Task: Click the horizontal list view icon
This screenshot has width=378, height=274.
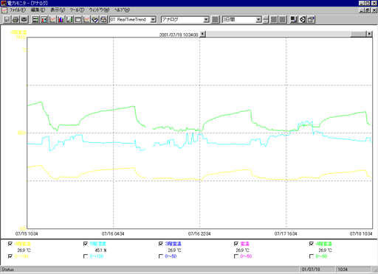Action: pos(35,19)
